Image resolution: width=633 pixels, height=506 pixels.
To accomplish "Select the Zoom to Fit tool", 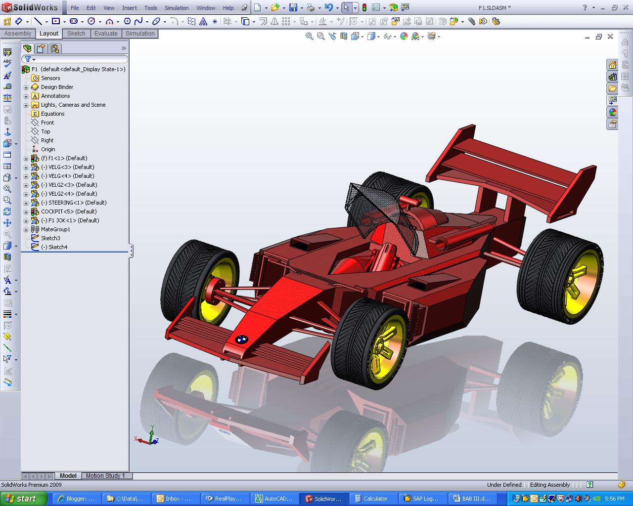I will coord(309,36).
